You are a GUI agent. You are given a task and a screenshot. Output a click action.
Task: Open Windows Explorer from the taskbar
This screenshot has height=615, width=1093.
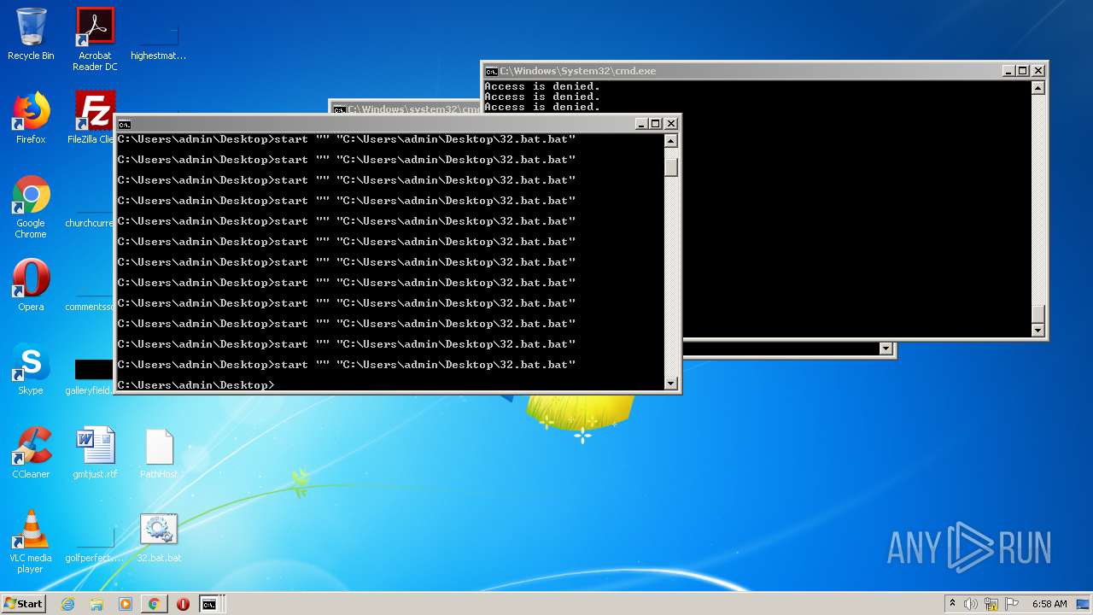(96, 604)
